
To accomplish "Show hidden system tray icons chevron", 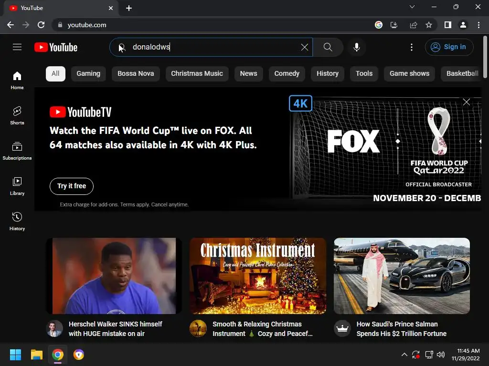I will tap(404, 355).
